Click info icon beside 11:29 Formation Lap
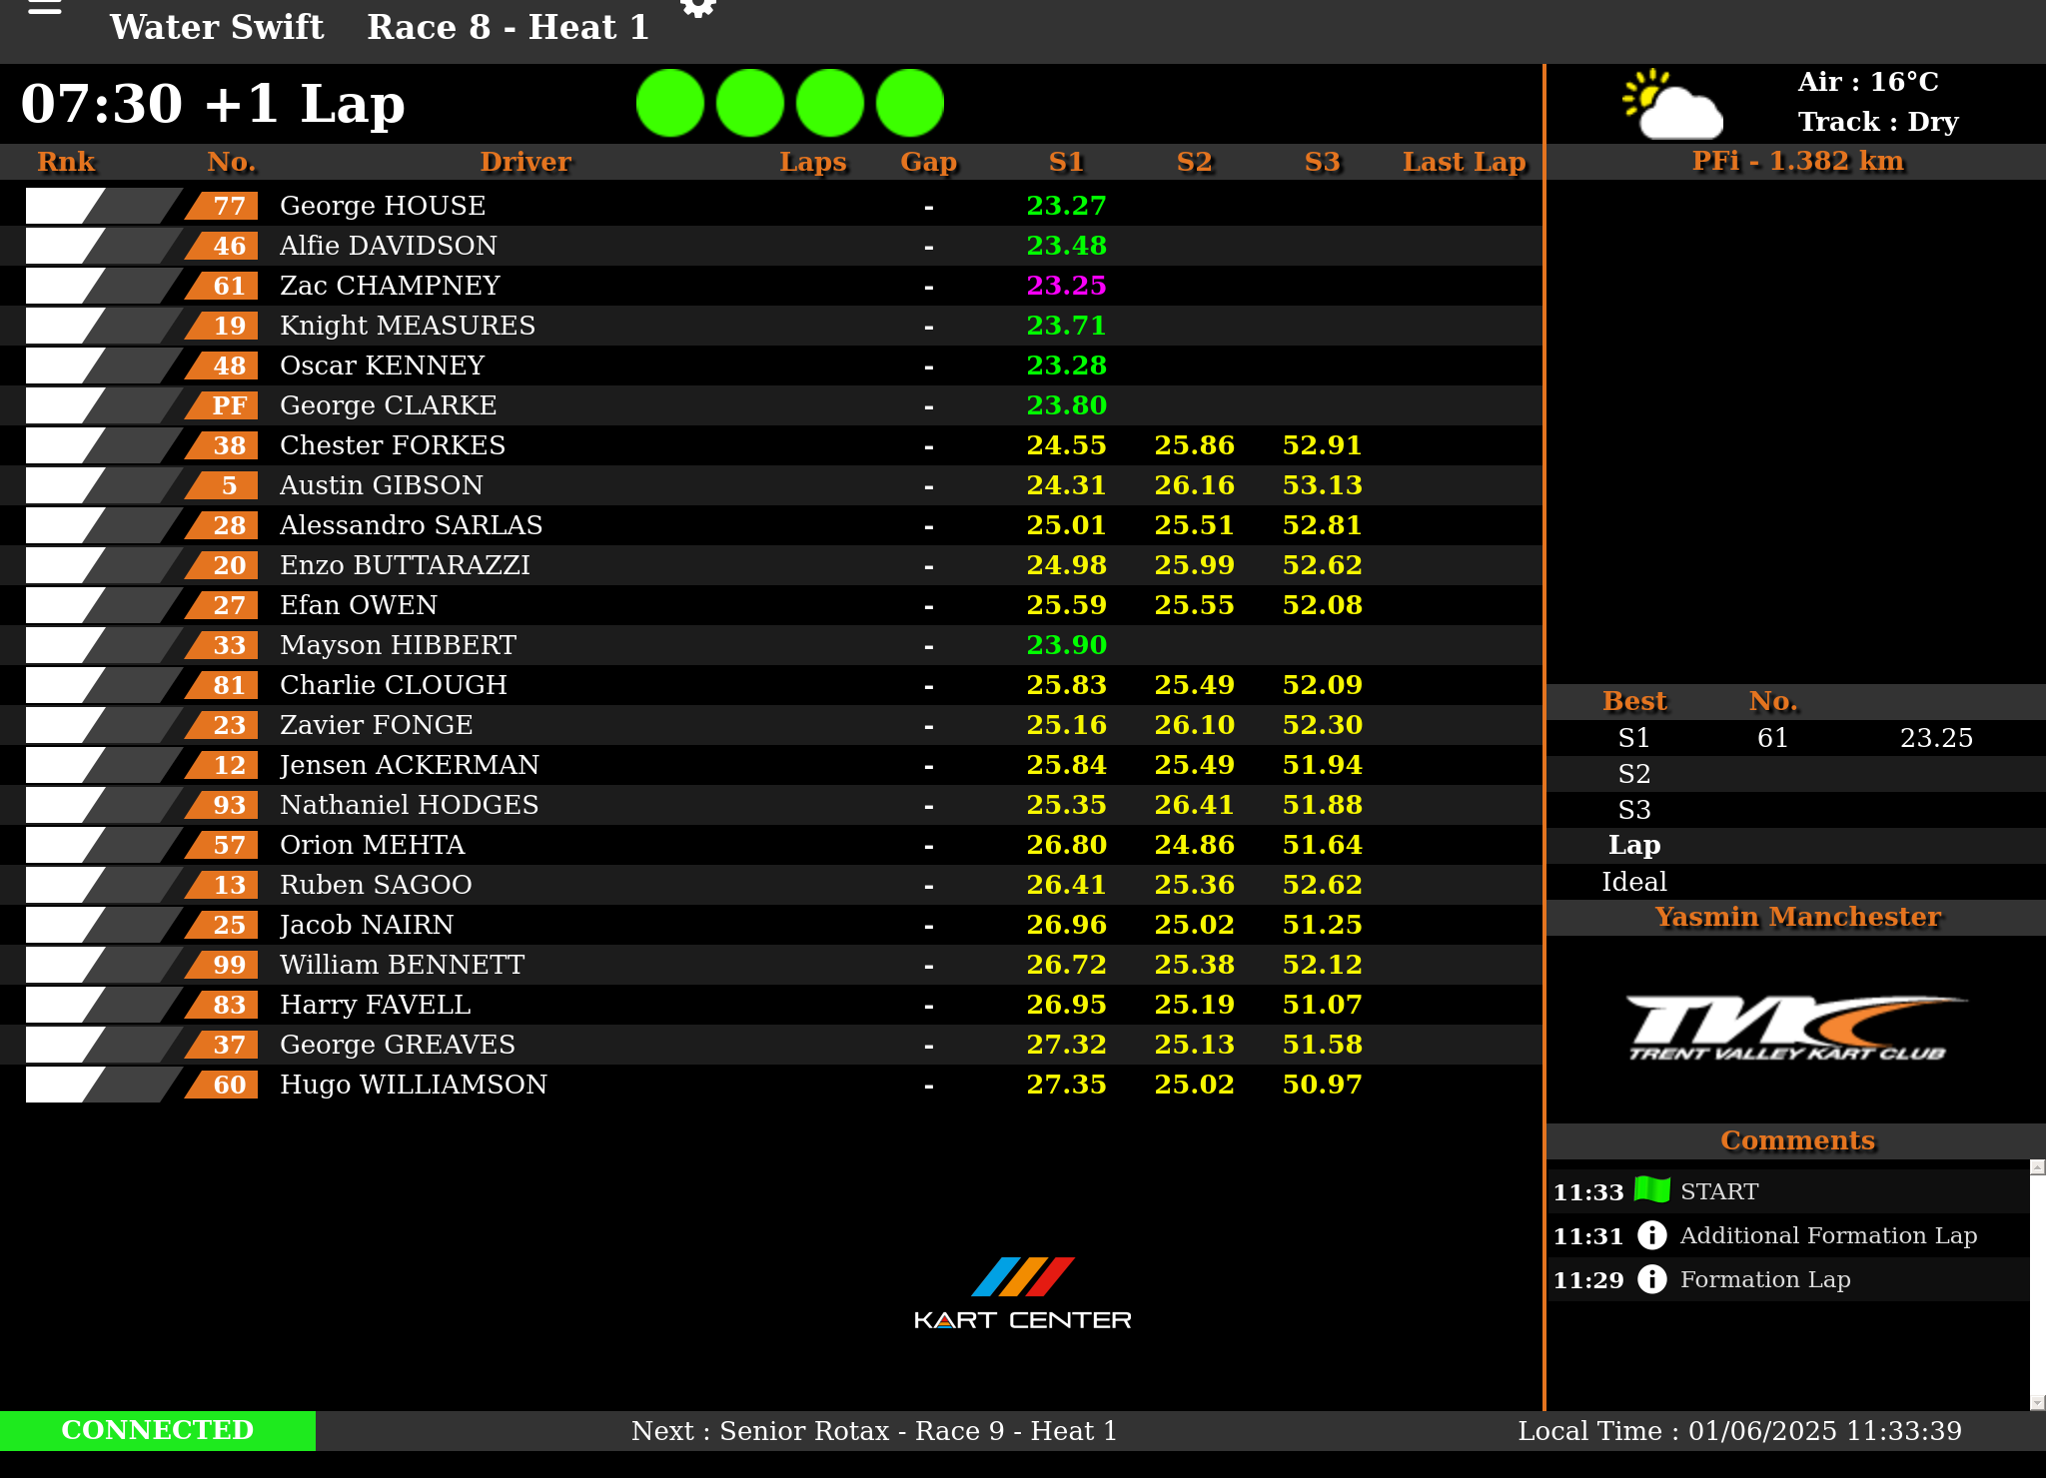This screenshot has height=1478, width=2046. click(1652, 1279)
